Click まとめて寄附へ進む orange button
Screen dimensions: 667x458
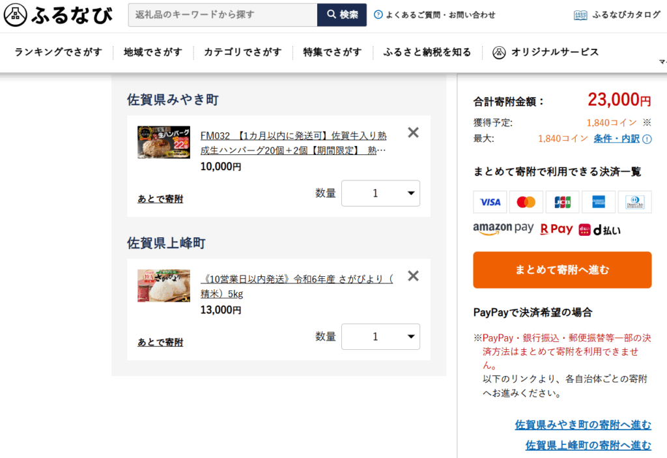[x=562, y=270]
